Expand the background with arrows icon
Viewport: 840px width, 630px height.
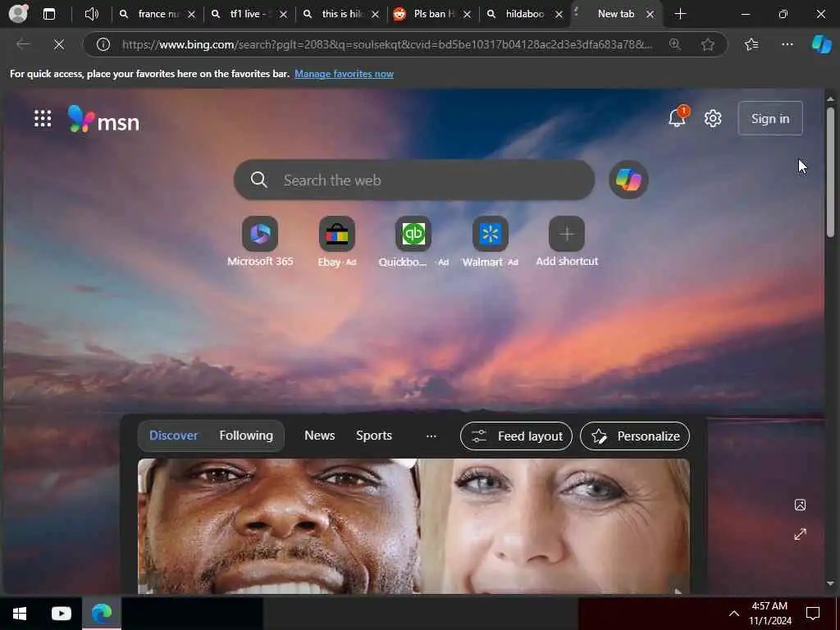800,534
